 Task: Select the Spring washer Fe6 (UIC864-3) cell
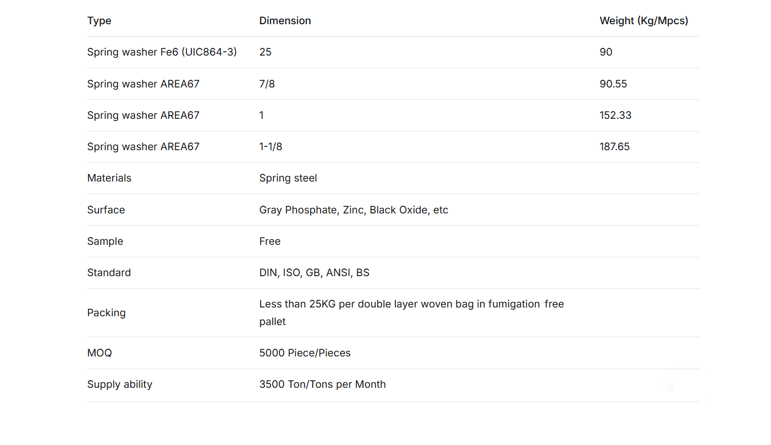162,52
